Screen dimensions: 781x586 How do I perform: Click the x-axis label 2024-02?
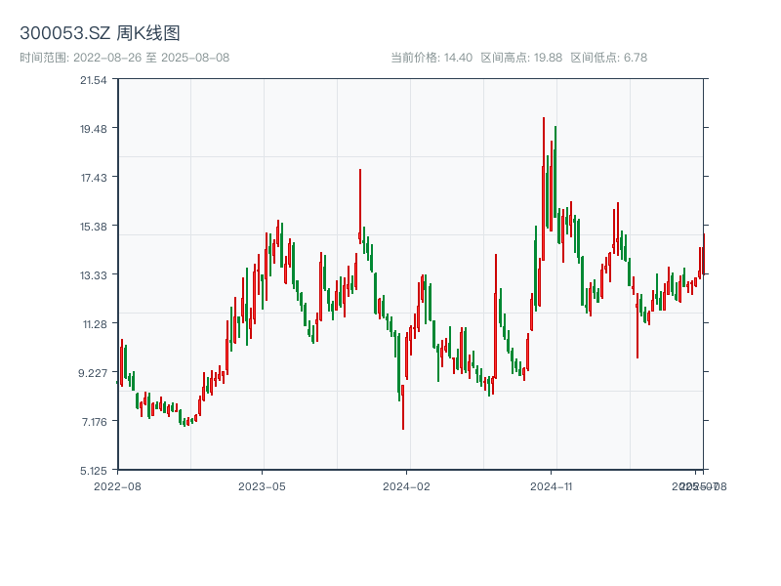coord(406,486)
